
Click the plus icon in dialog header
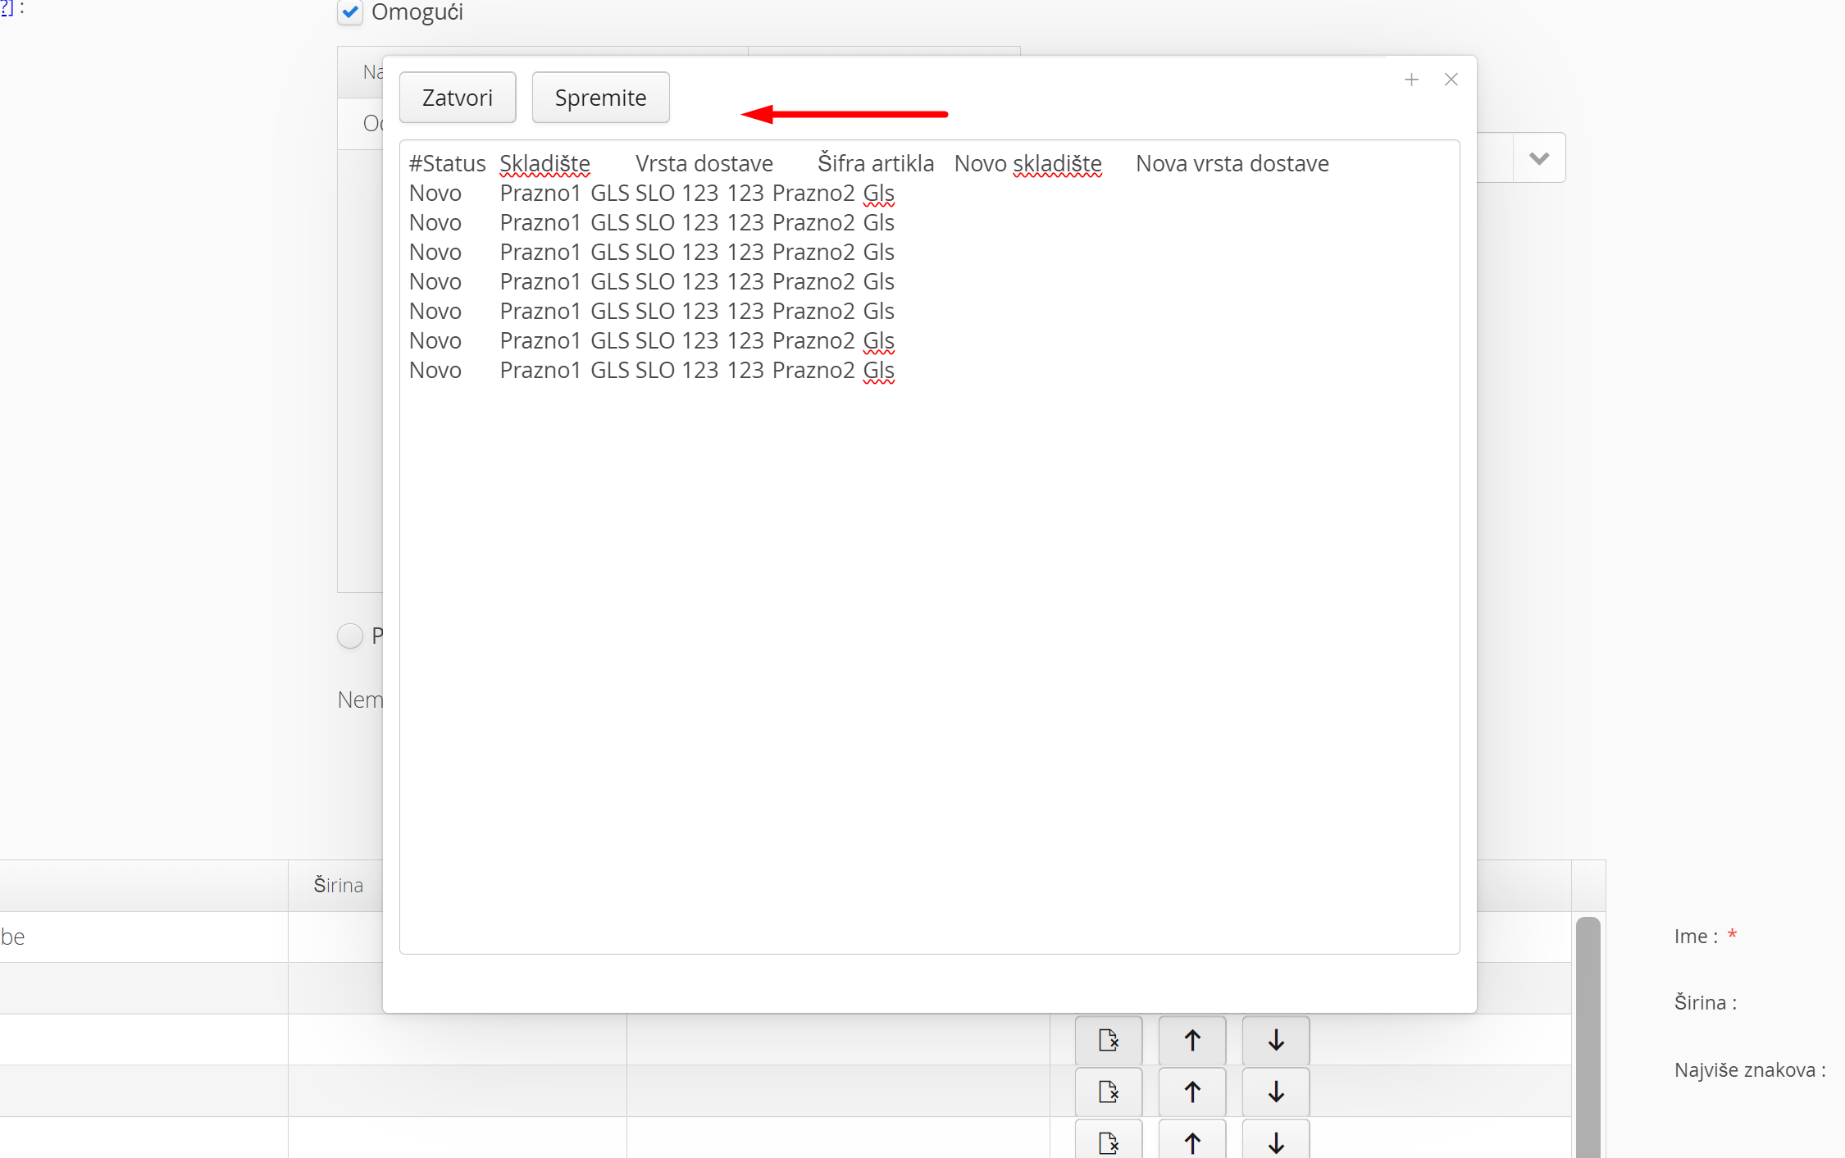(x=1411, y=80)
